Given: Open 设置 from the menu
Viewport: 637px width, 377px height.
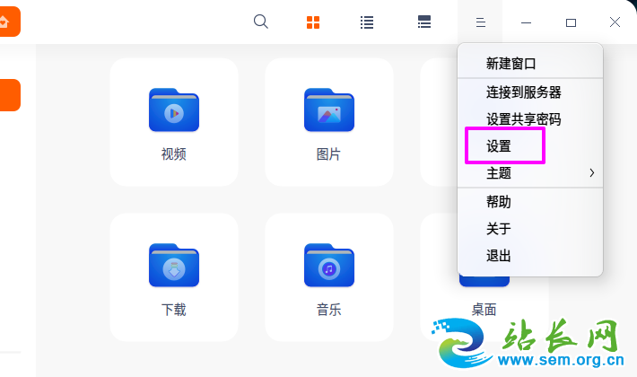Looking at the screenshot, I should click(x=499, y=145).
